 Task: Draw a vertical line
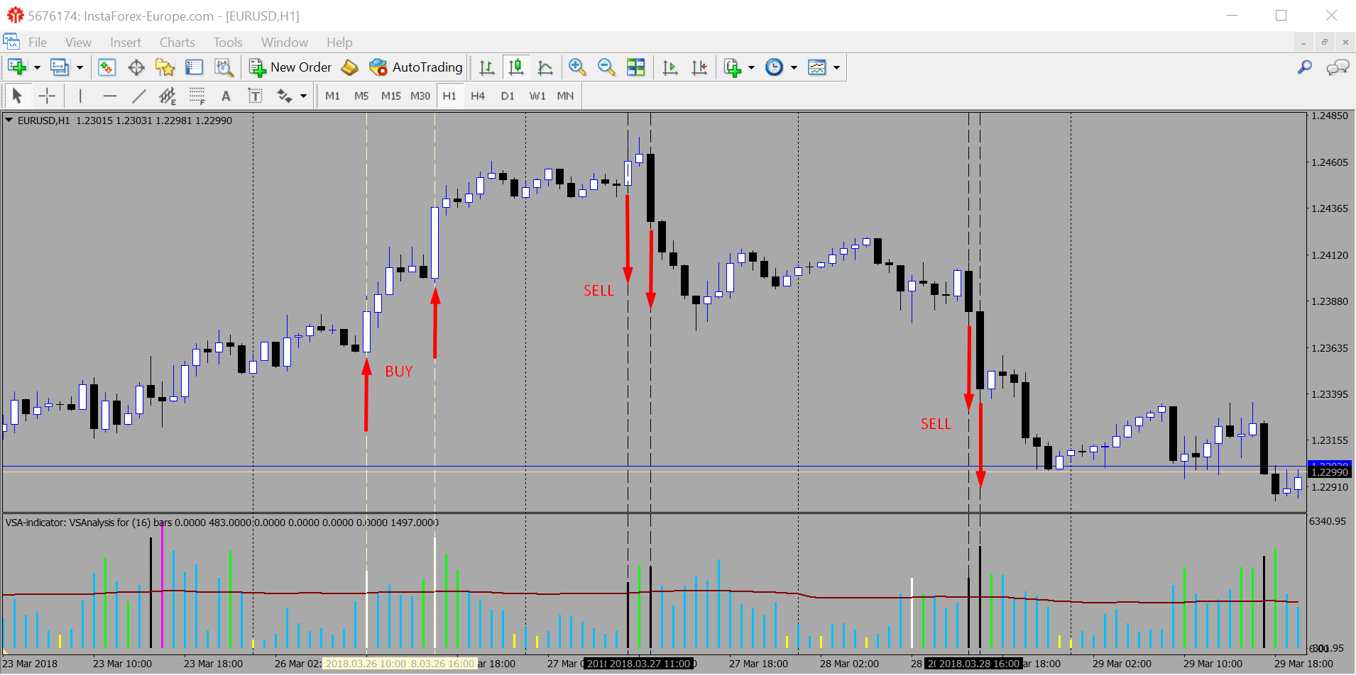point(80,96)
